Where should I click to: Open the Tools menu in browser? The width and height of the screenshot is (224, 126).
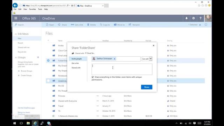40,9
